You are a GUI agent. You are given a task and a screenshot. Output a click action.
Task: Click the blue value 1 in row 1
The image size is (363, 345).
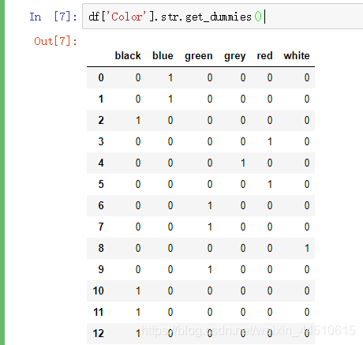click(170, 99)
